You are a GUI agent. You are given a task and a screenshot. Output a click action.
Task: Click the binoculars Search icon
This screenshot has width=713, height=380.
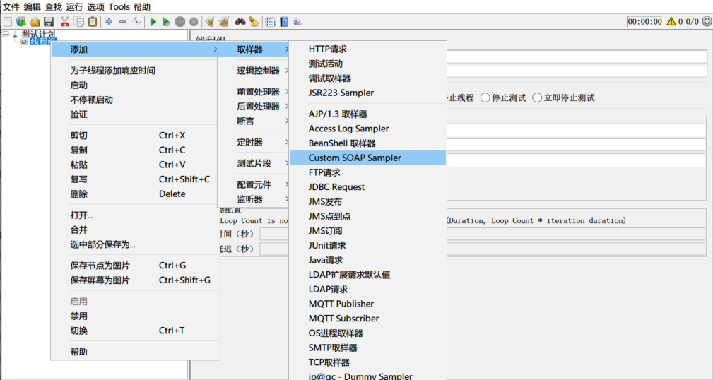point(240,22)
